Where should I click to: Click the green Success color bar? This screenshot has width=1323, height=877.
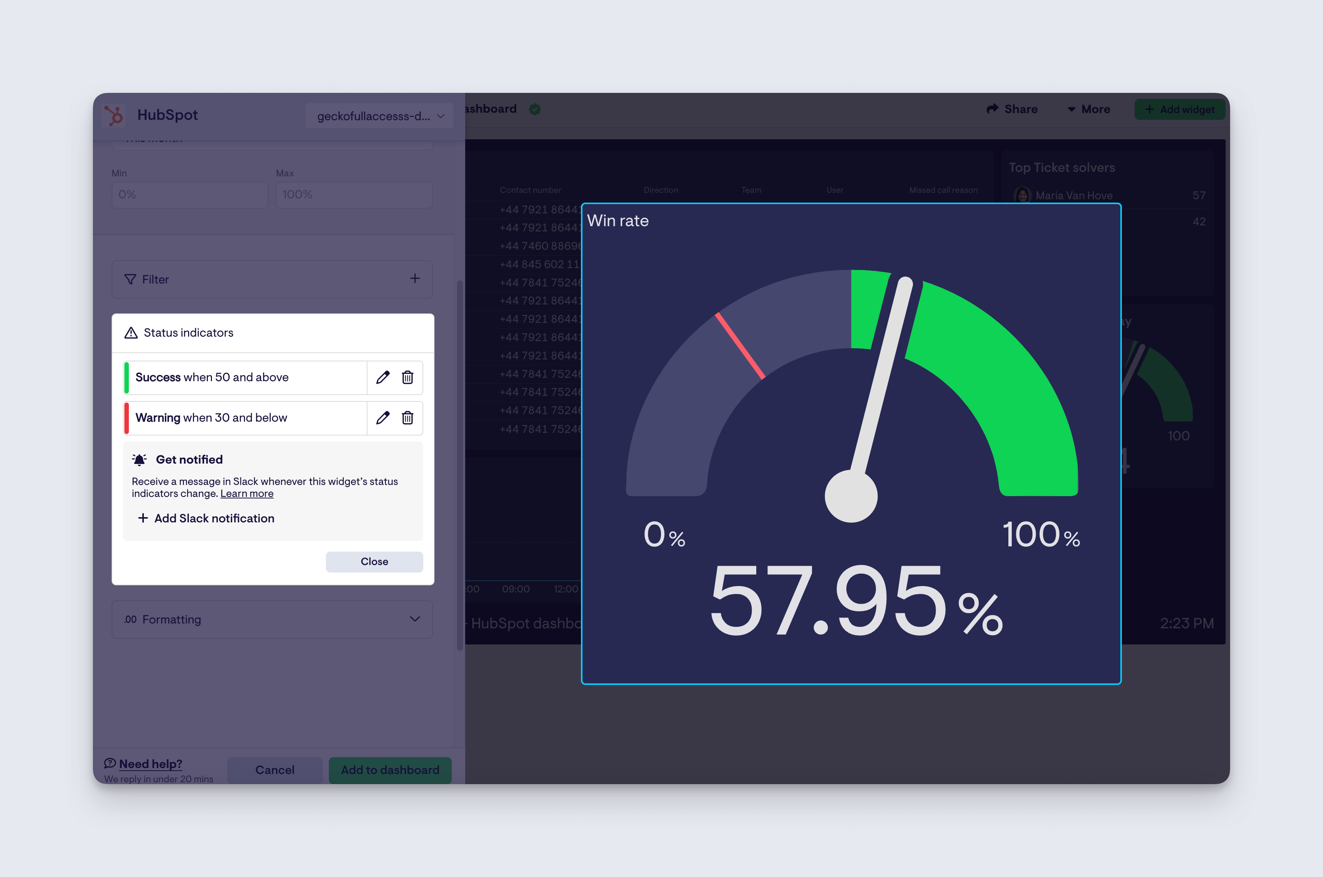point(127,377)
